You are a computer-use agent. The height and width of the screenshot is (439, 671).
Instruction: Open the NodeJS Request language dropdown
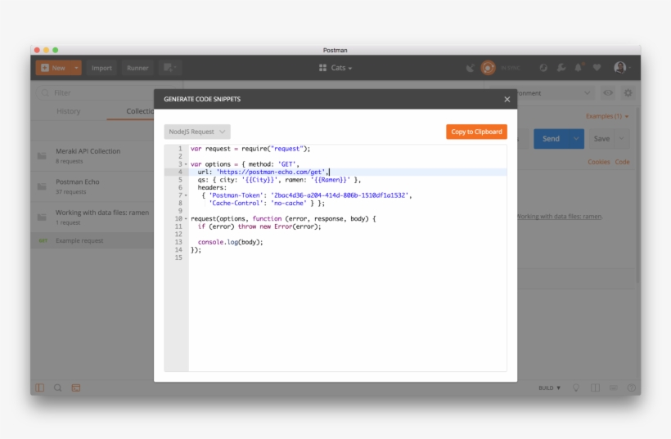[197, 132]
